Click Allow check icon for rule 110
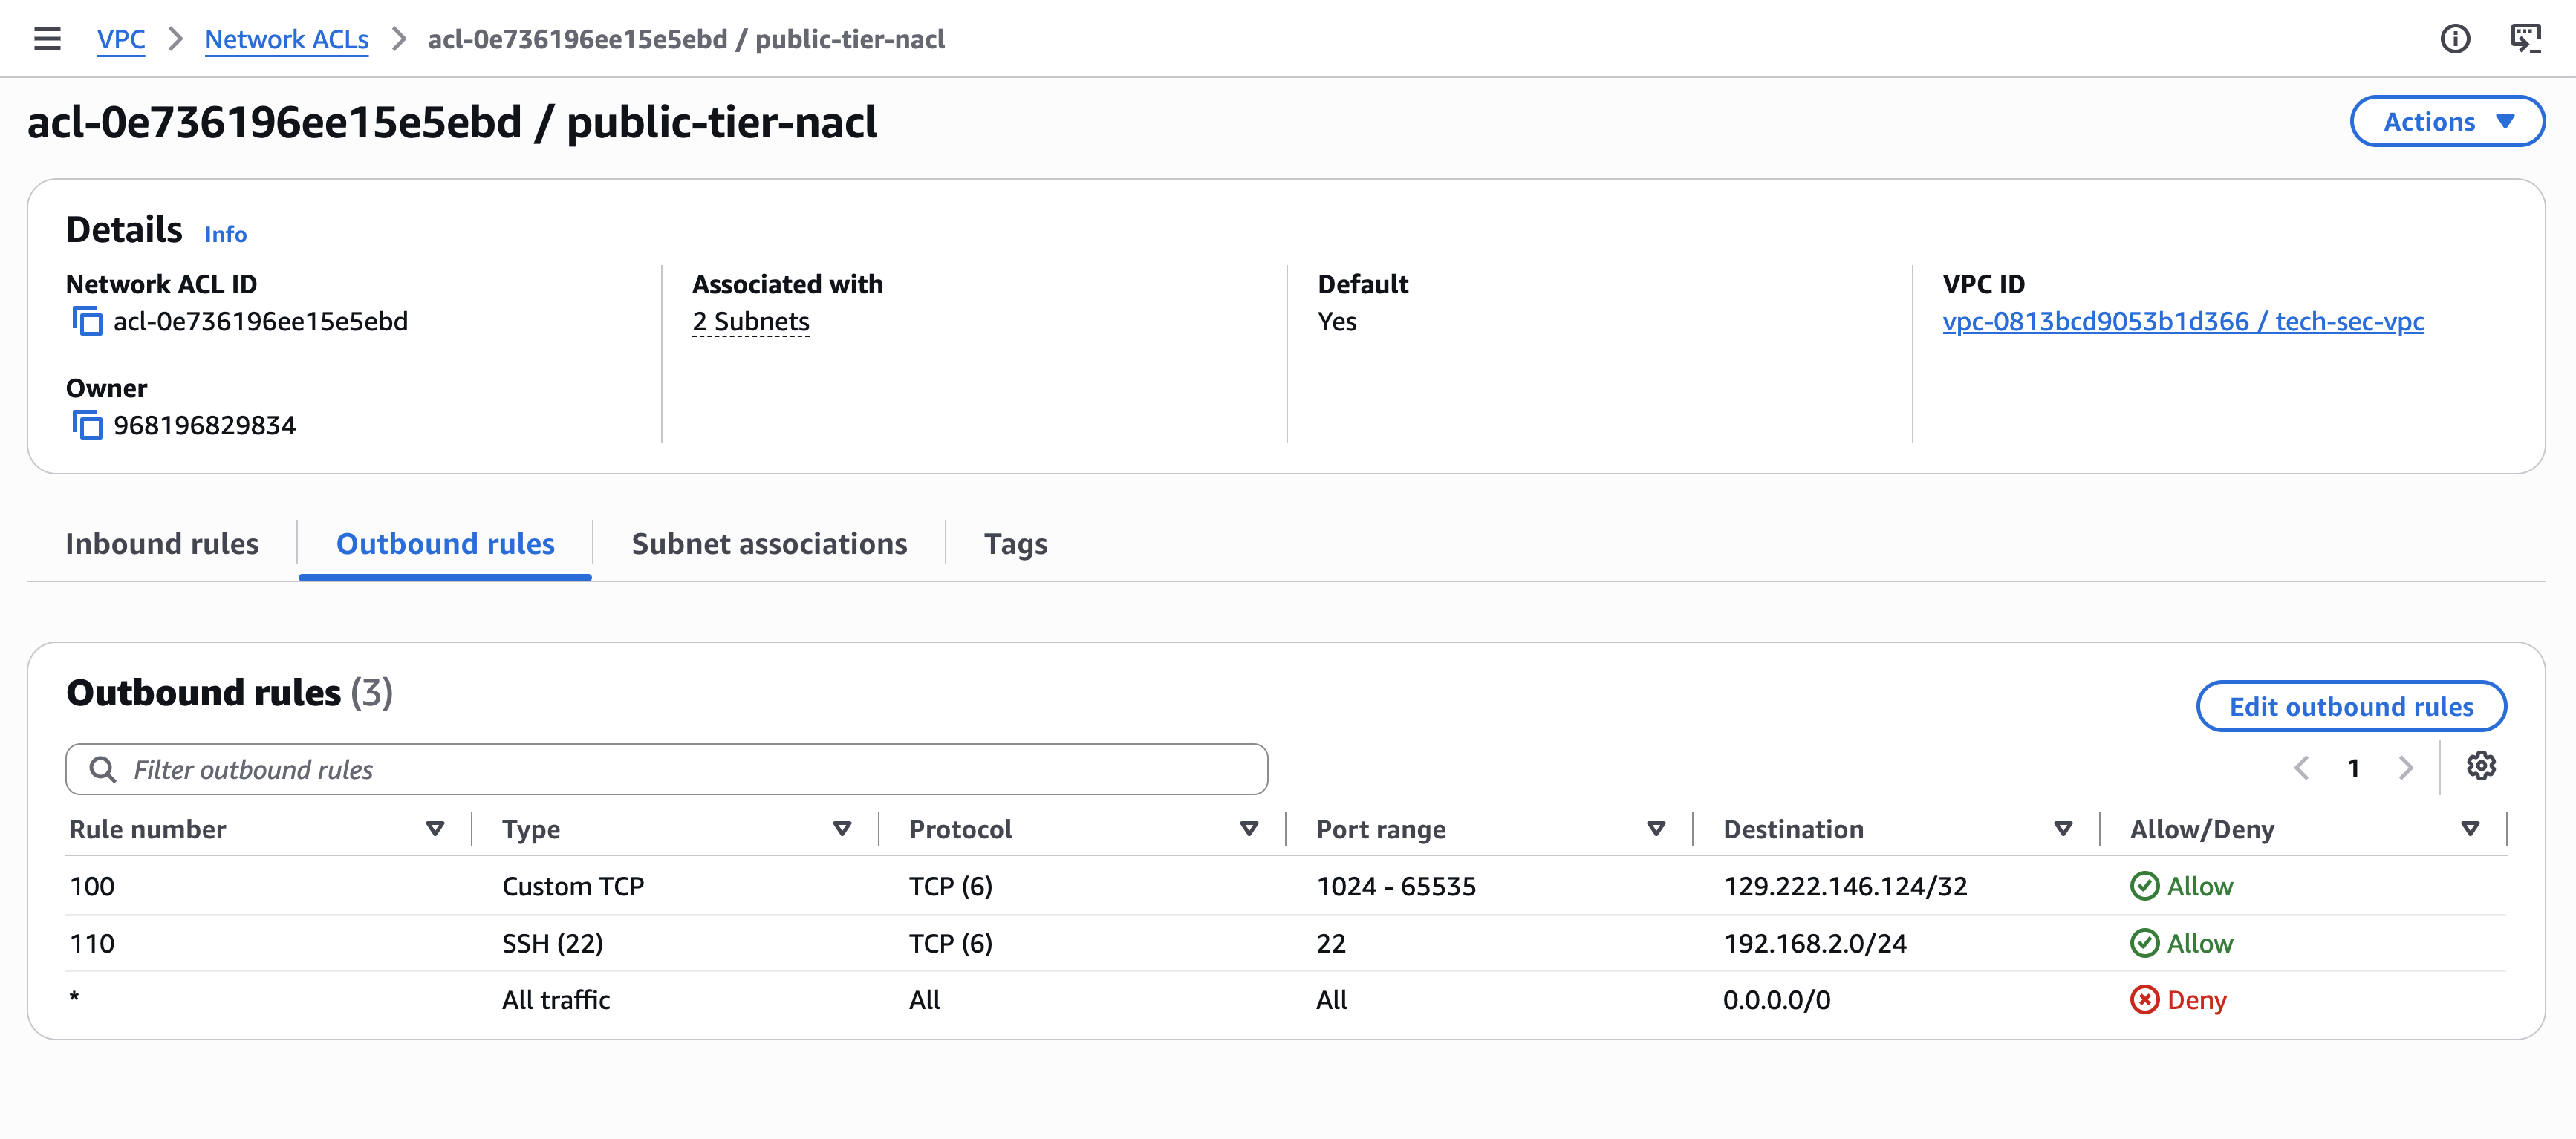Screen dimensions: 2576x1139 pyautogui.click(x=2144, y=944)
